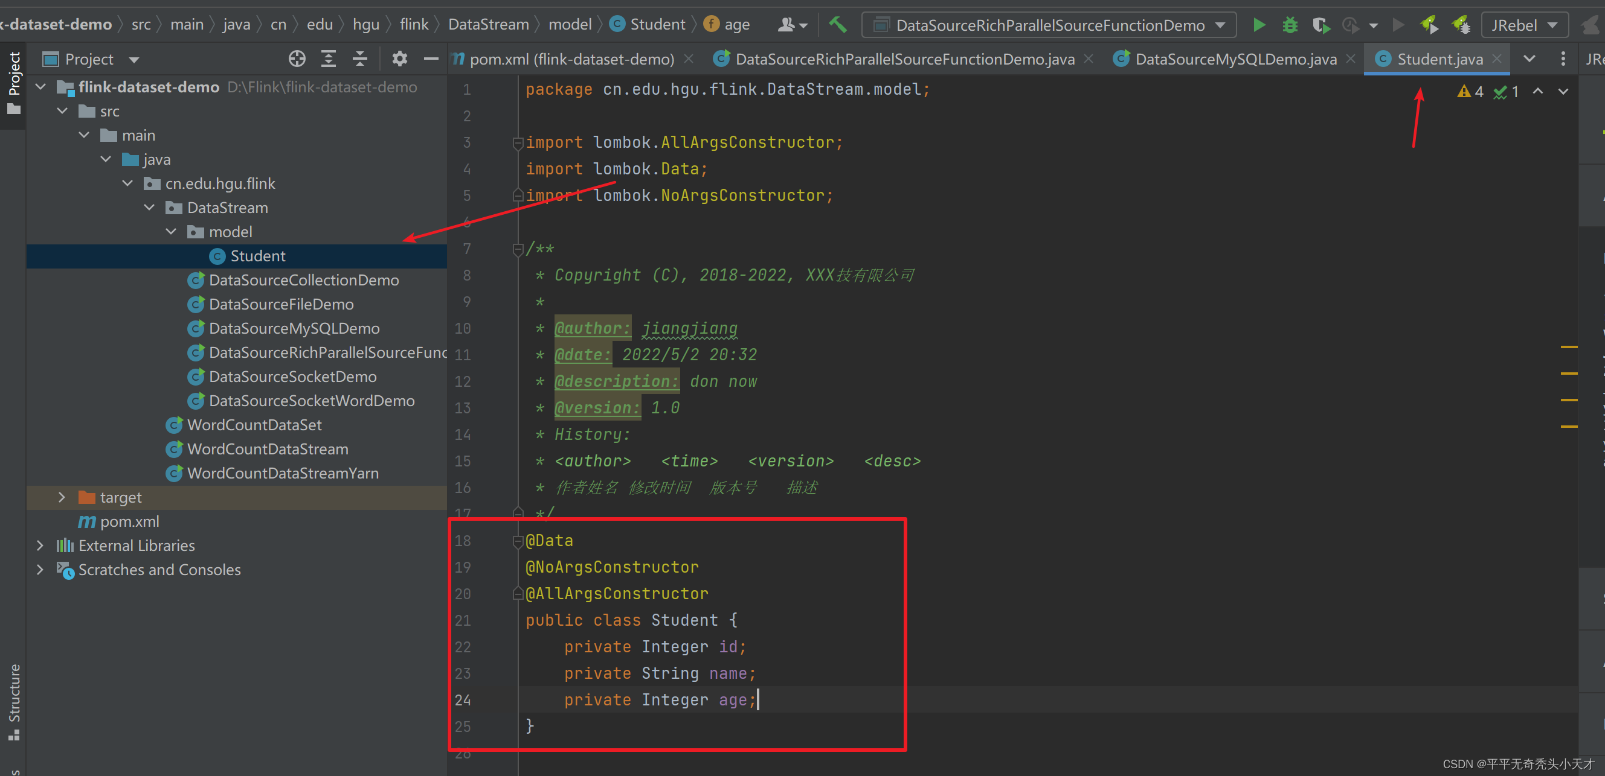Toggle fold on Javadoc comment block

pyautogui.click(x=517, y=250)
